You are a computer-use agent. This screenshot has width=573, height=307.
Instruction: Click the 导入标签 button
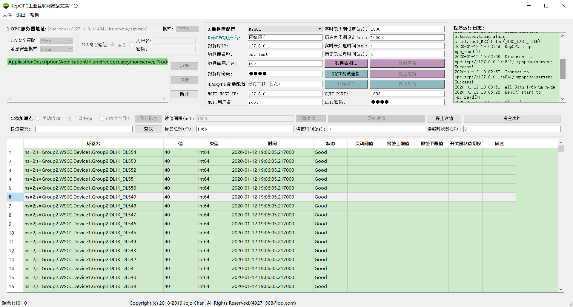coord(148,119)
